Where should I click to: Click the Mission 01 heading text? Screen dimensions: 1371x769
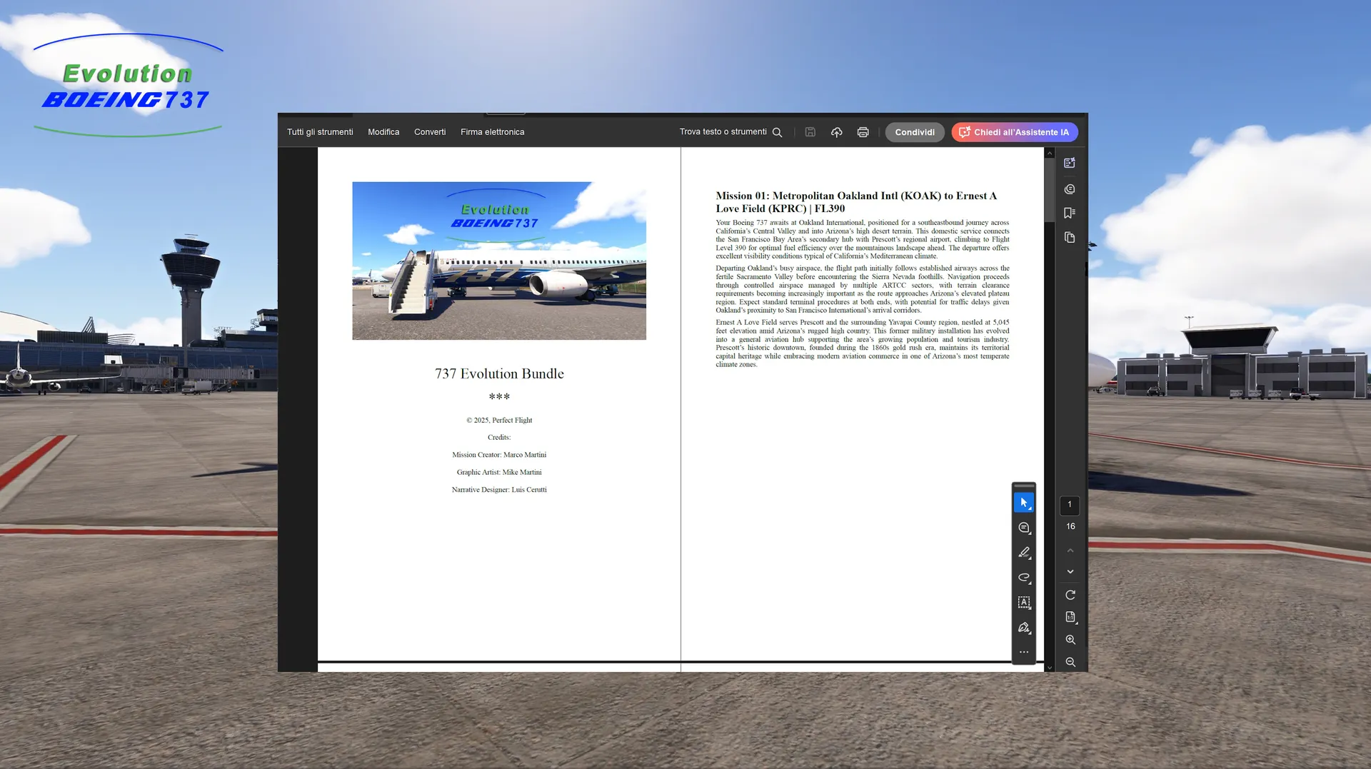[x=856, y=201]
